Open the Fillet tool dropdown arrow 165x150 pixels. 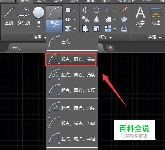tap(114, 20)
